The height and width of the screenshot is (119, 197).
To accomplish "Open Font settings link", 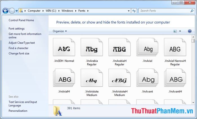I will point(17,29).
